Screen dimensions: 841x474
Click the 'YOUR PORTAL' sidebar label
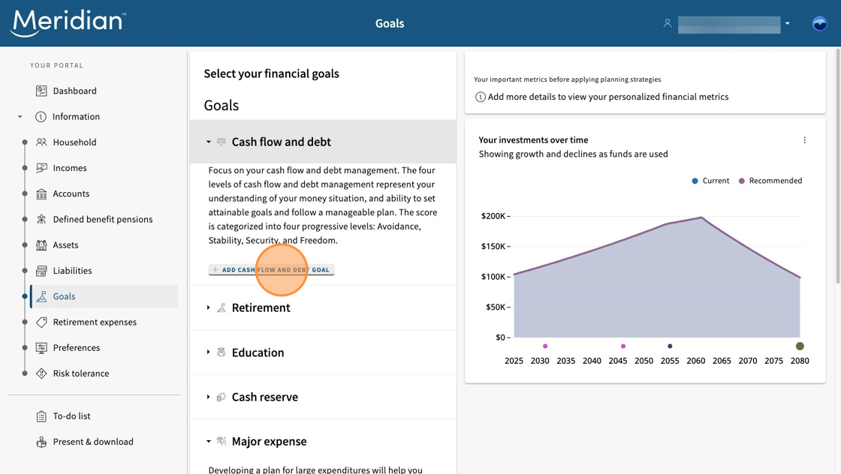click(x=57, y=65)
